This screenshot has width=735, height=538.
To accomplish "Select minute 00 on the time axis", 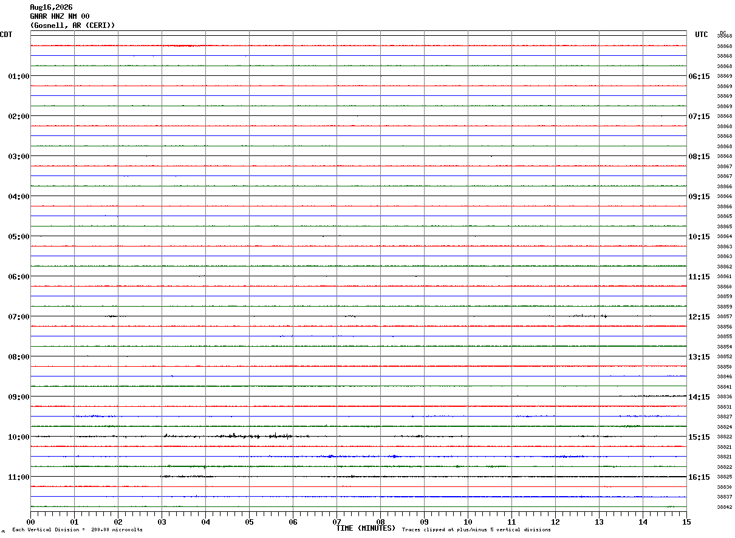I will coord(30,522).
